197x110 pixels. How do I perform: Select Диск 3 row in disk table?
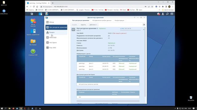(x=108, y=63)
